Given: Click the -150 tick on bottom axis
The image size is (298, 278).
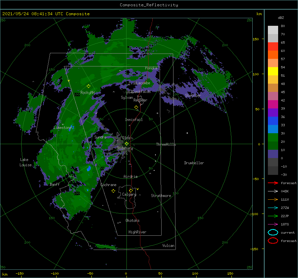Looking at the screenshot, I should coord(20,273).
